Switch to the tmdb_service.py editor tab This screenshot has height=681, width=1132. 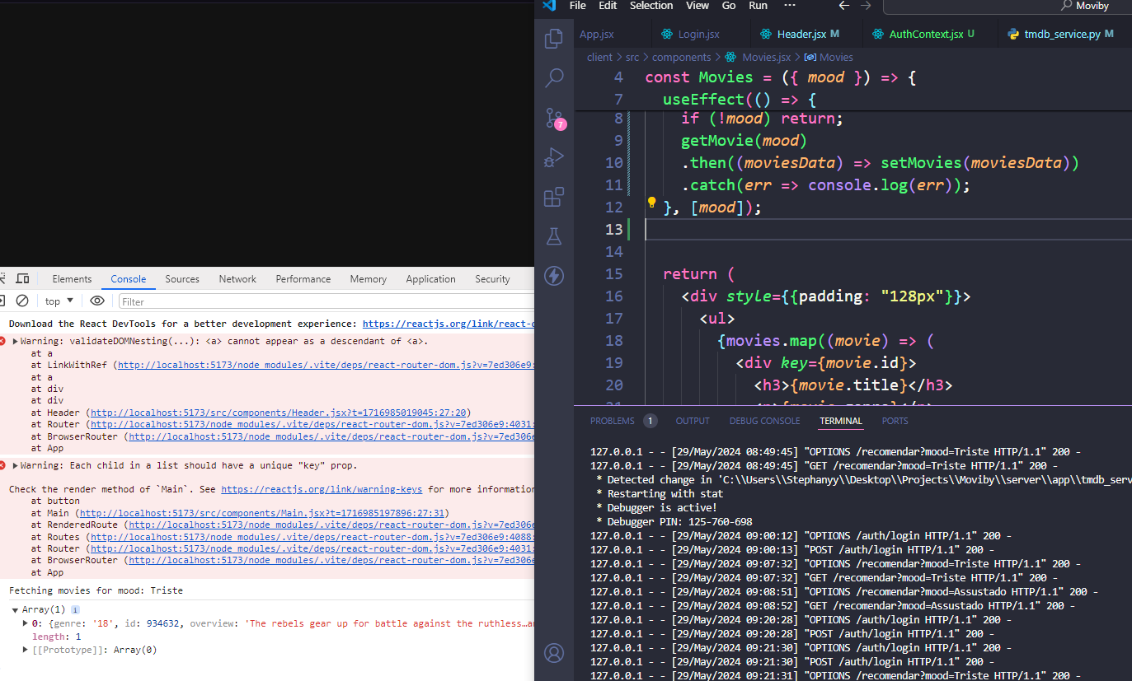1060,35
